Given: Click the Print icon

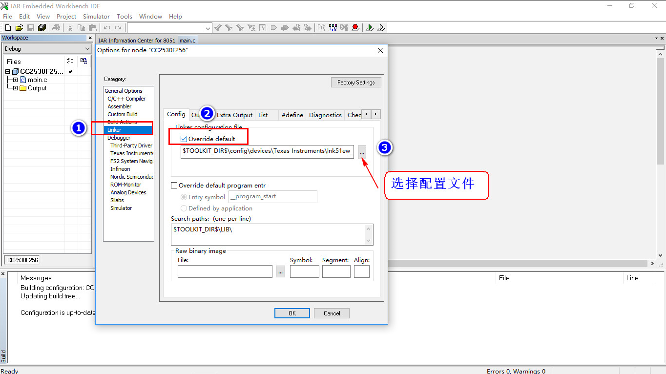Looking at the screenshot, I should [x=56, y=27].
